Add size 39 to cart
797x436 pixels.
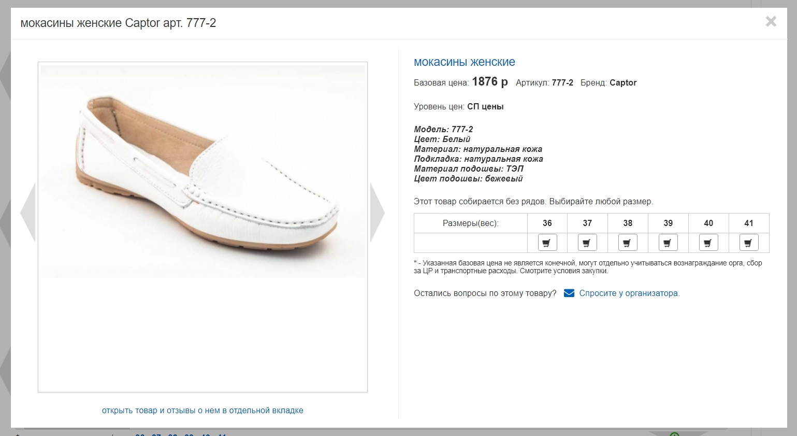point(668,243)
